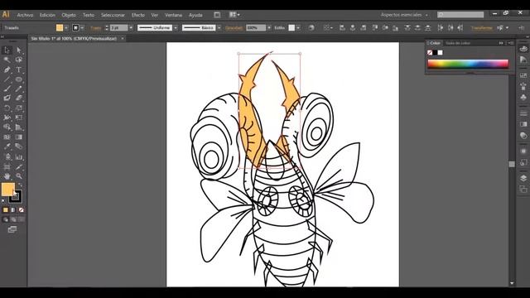Set paint mode to None
Screen dimensions: 530x298
click(x=22, y=210)
